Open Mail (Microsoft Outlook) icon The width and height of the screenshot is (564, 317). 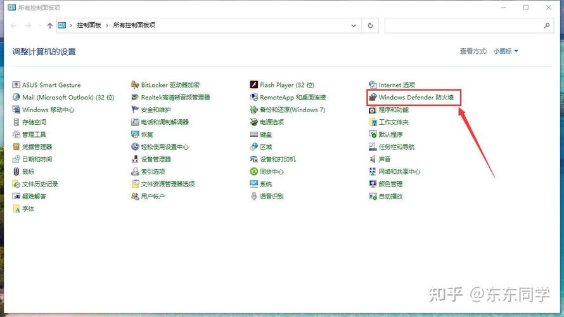[x=16, y=97]
